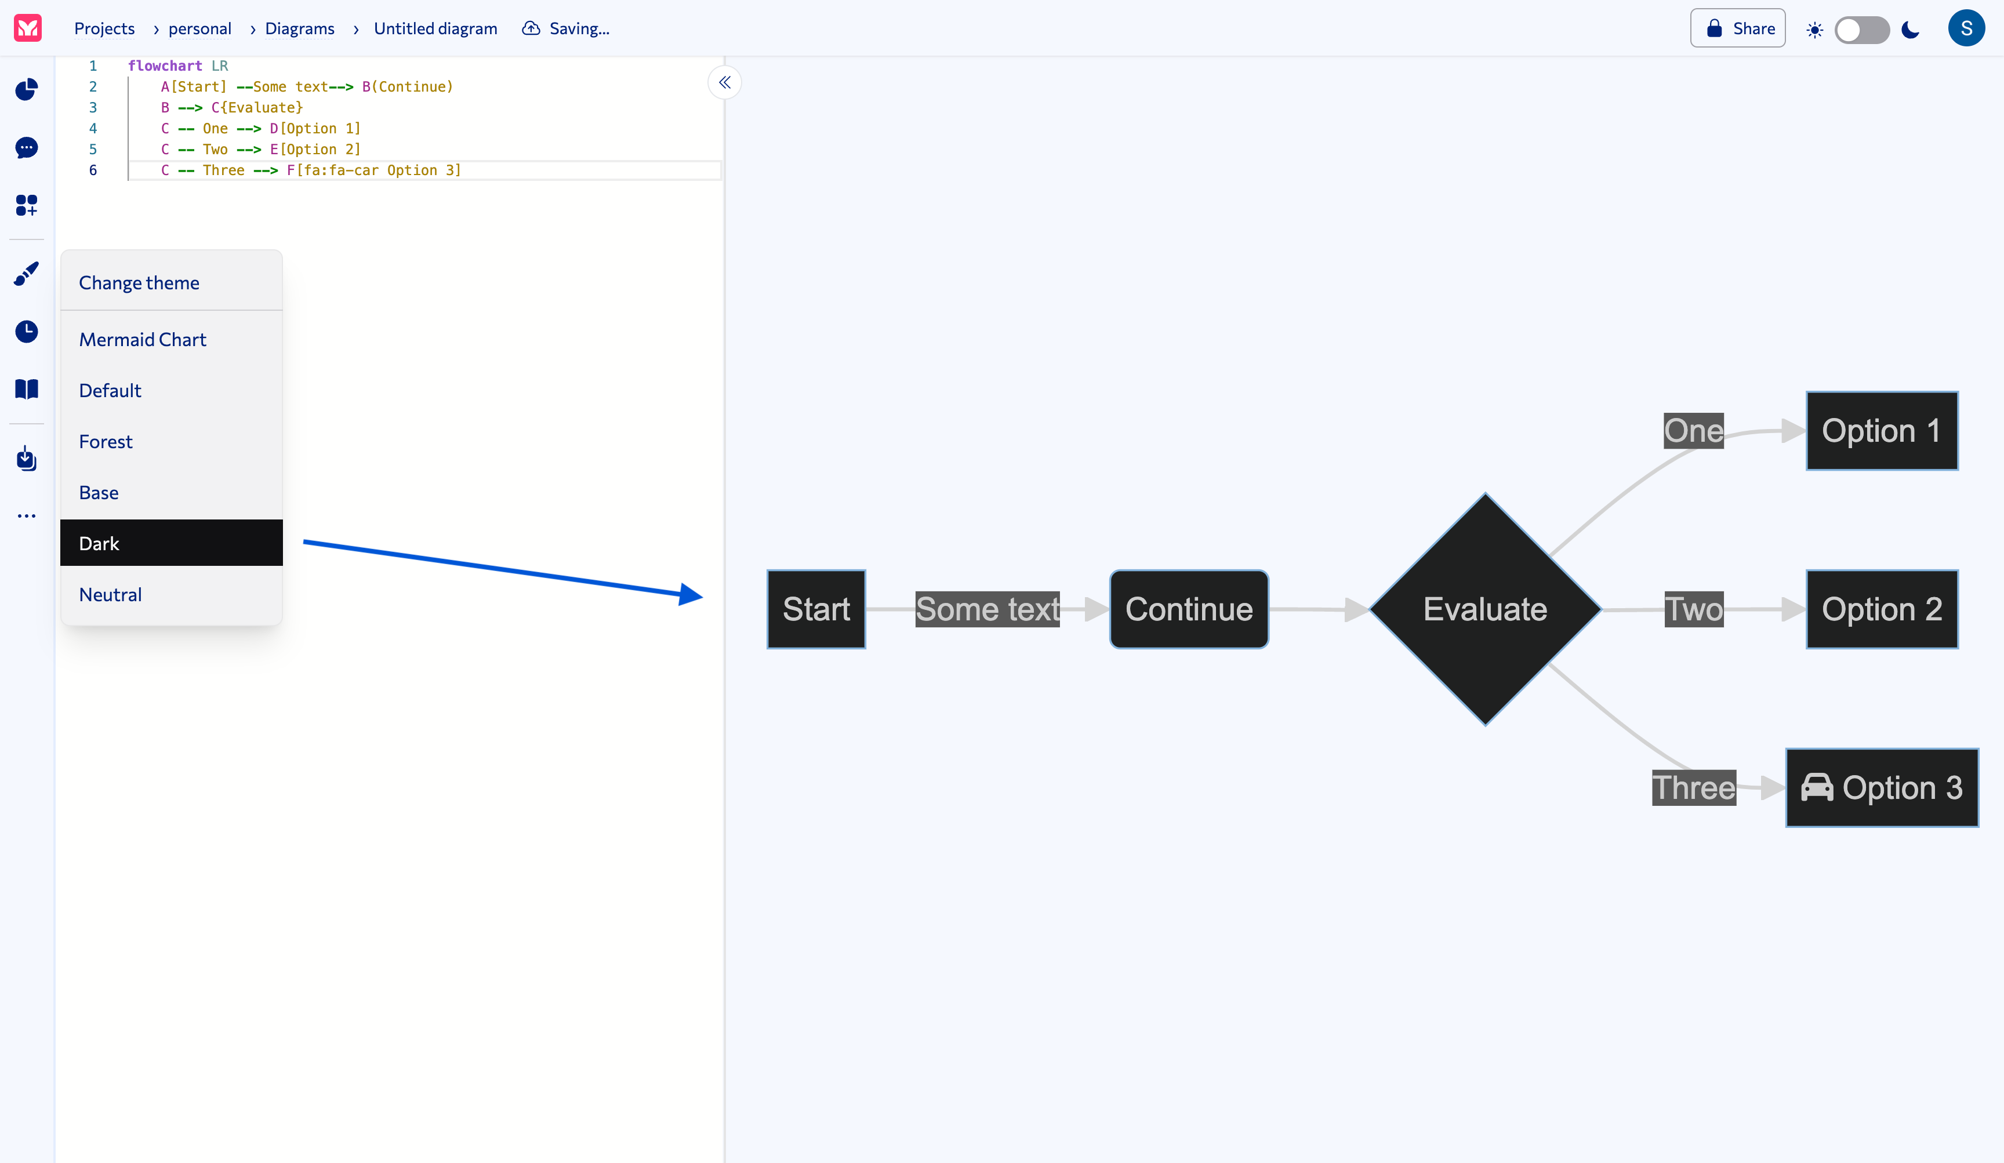Viewport: 2004px width, 1163px height.
Task: Click the sun light mode icon
Action: [1814, 30]
